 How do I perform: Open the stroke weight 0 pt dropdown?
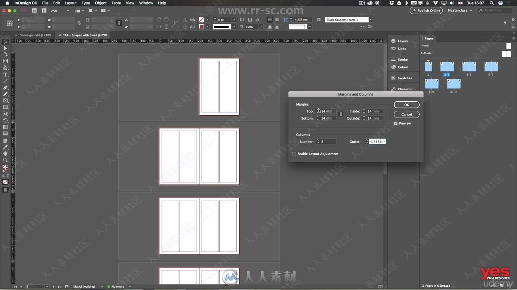point(233,20)
